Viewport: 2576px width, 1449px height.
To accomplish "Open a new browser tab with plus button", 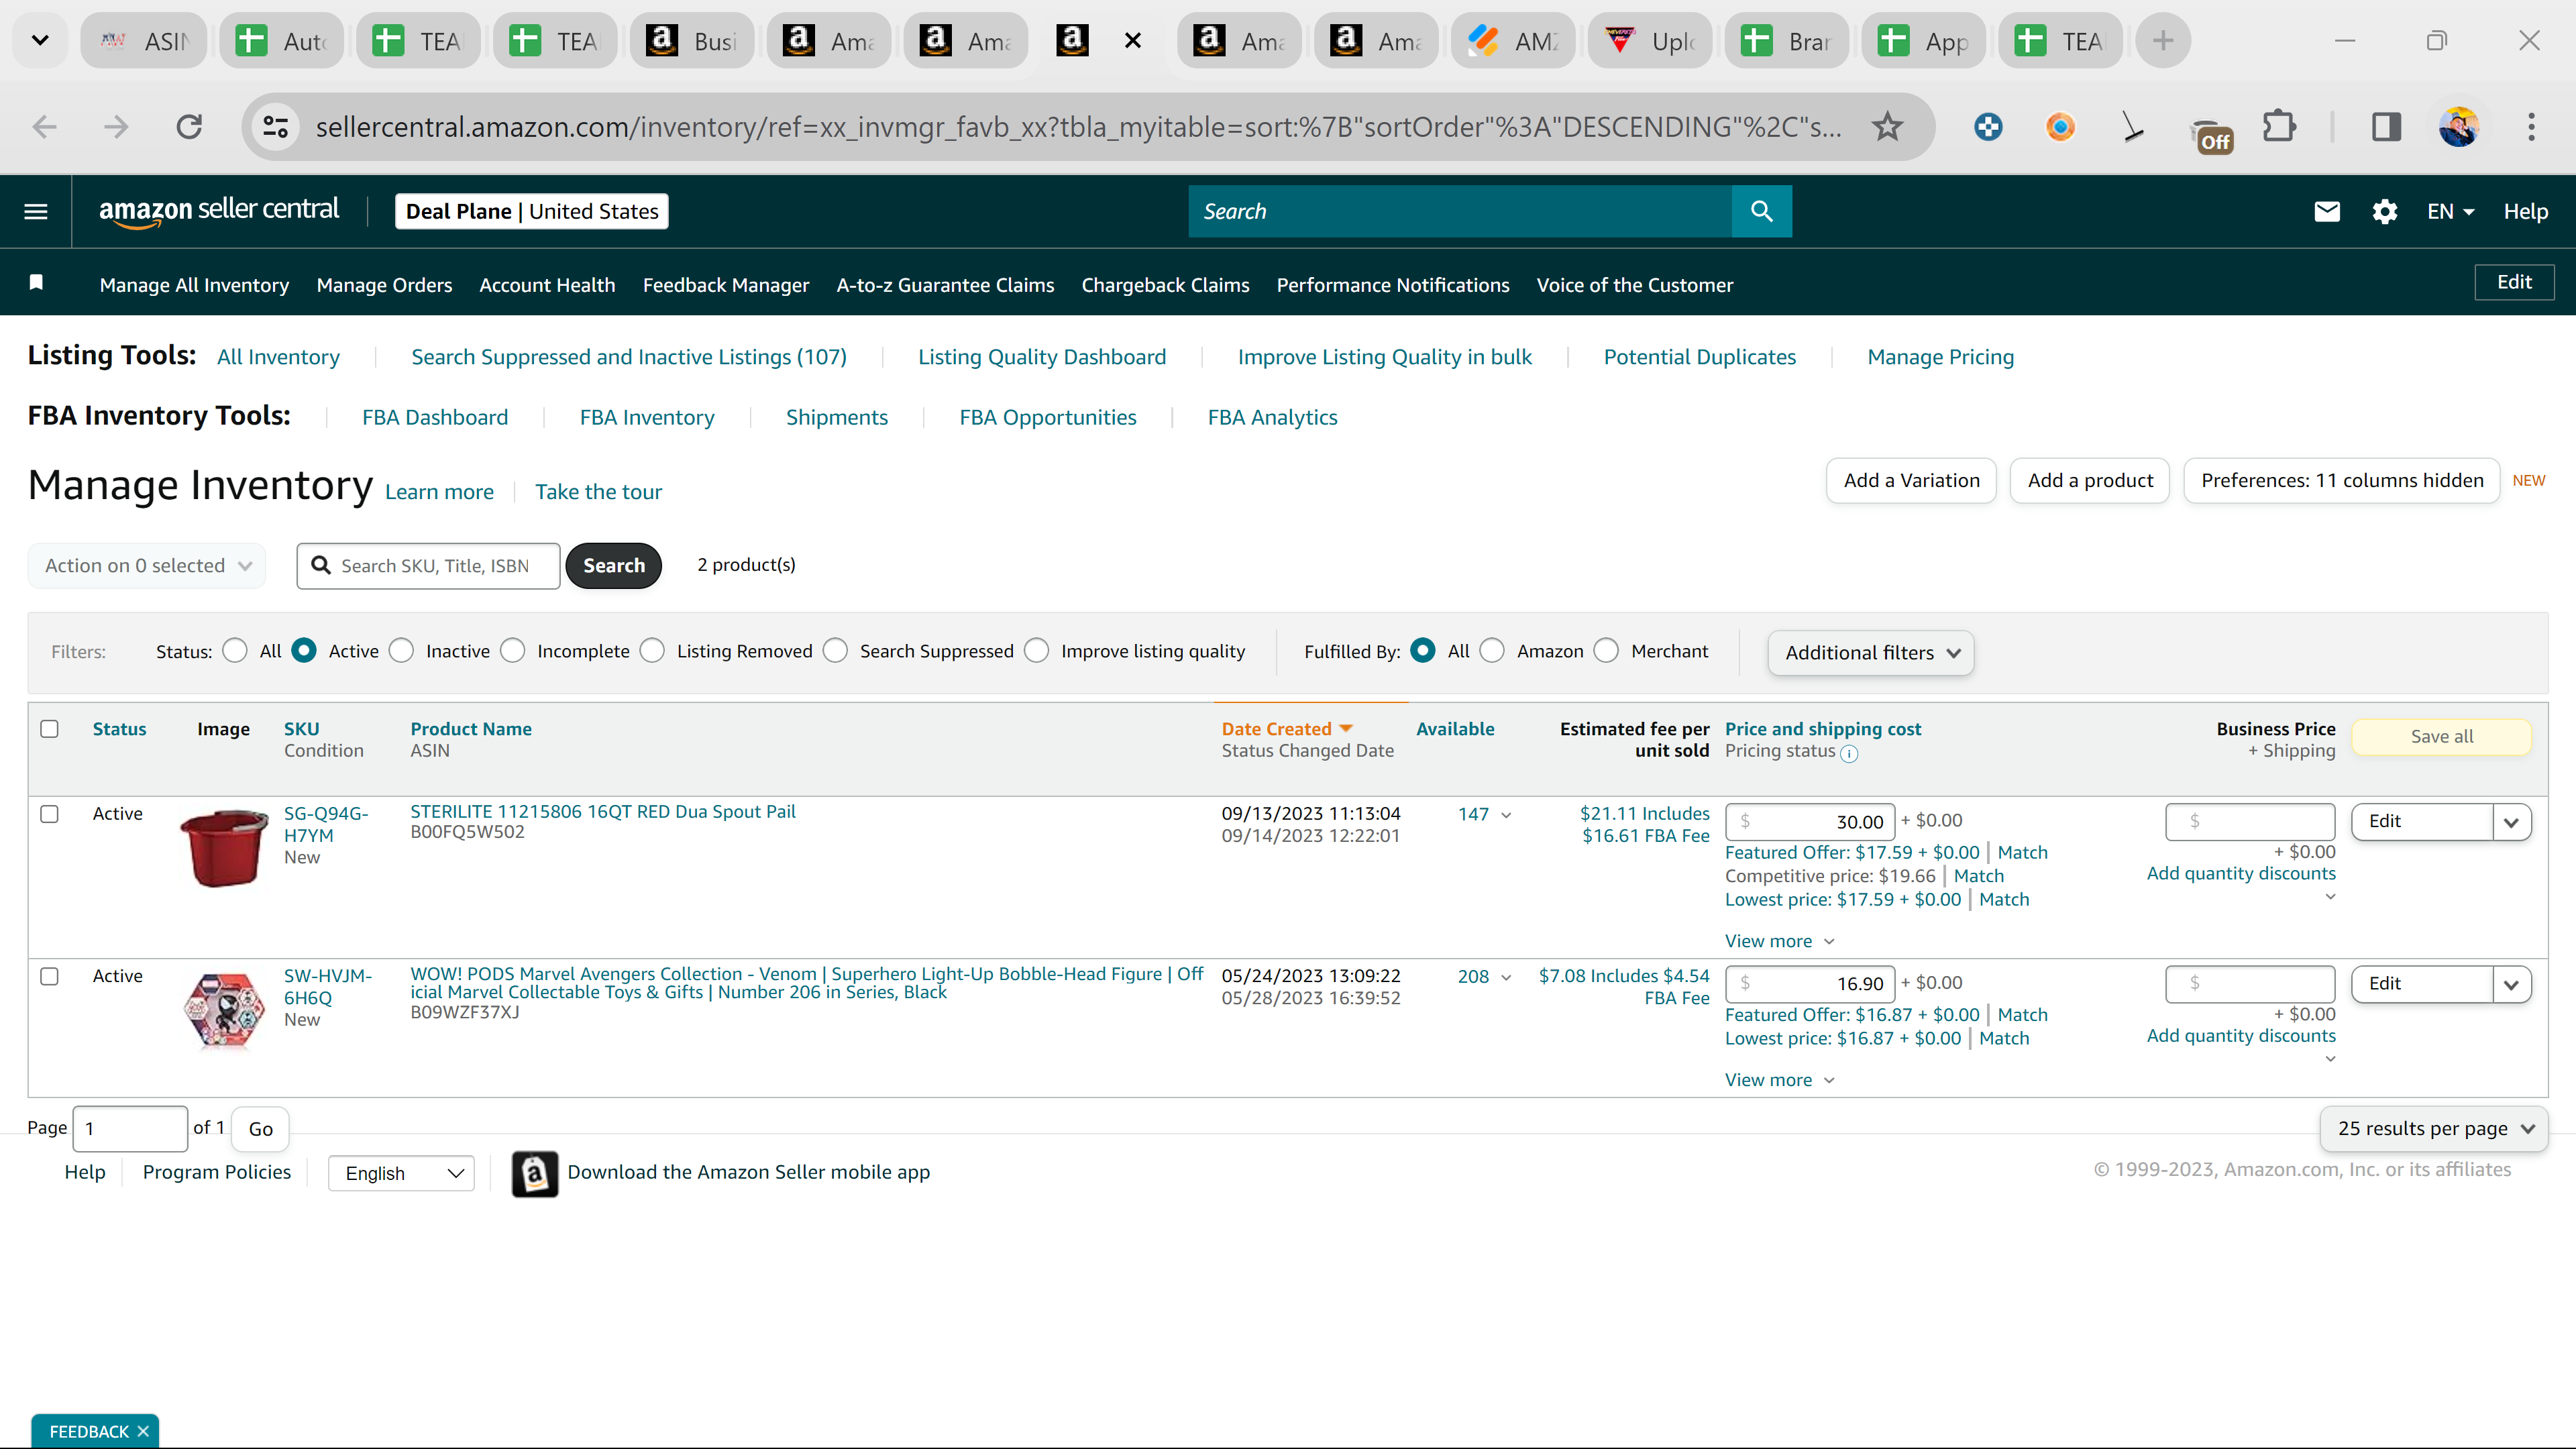I will pyautogui.click(x=2163, y=41).
